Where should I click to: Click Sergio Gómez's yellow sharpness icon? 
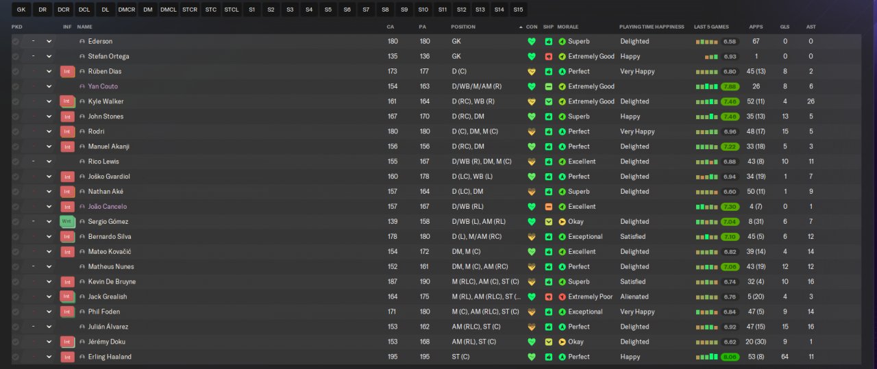click(548, 222)
